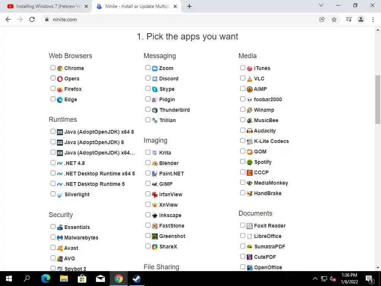Click the Blender logo icon

click(155, 163)
